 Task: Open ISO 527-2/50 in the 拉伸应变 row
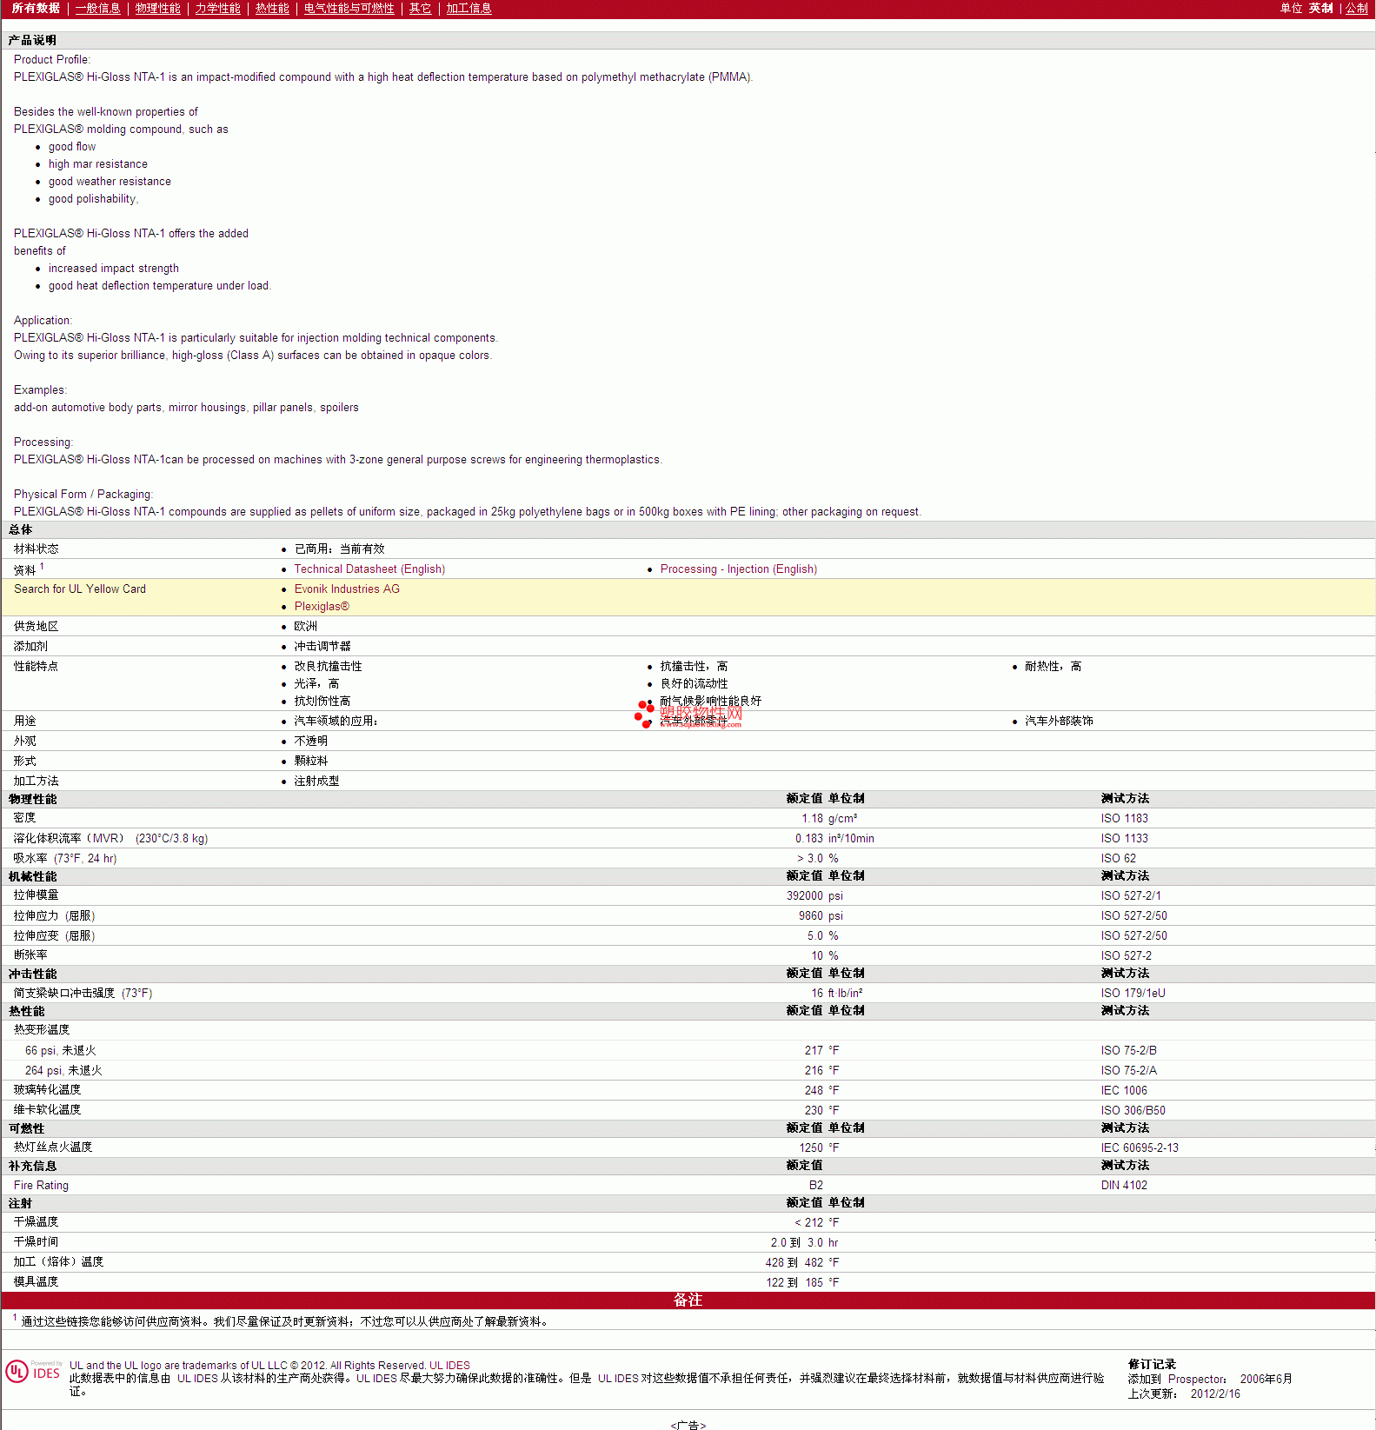[1134, 936]
